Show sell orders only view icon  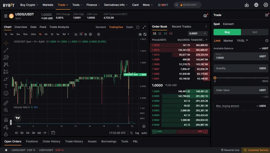(171, 34)
